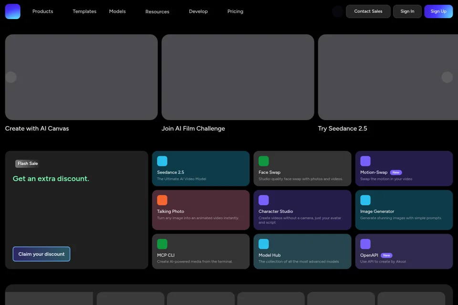Open the Talking Photo title link
458x305 pixels.
pyautogui.click(x=171, y=211)
